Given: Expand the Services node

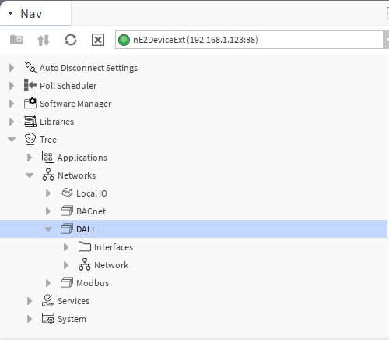Looking at the screenshot, I should click(x=30, y=301).
